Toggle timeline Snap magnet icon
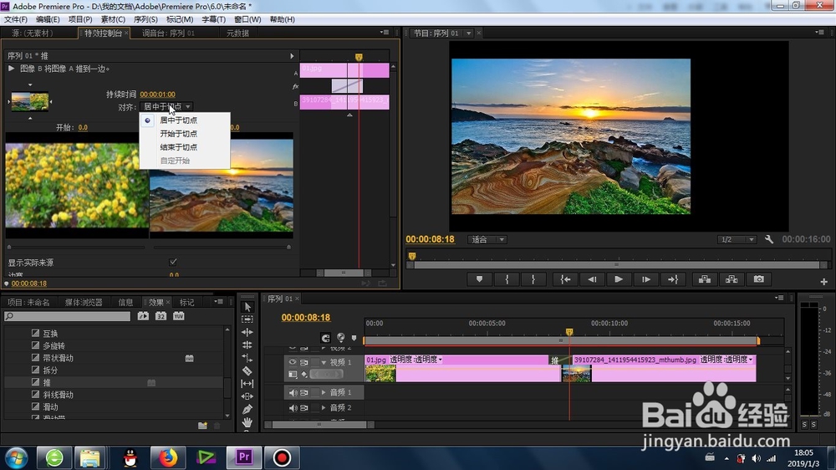Image resolution: width=836 pixels, height=470 pixels. [325, 338]
